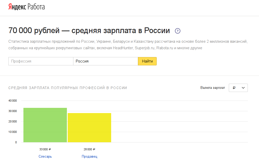This screenshot has height=161, width=259.
Task: Click the 0 y-axis label
Action: pos(16,142)
